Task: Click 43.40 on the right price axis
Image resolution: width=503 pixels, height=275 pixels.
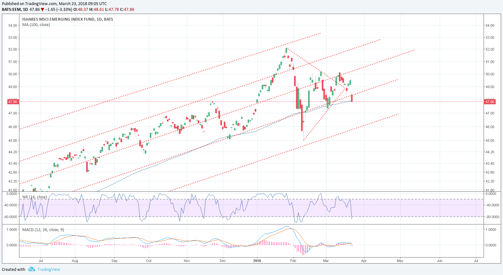Action: click(x=490, y=163)
